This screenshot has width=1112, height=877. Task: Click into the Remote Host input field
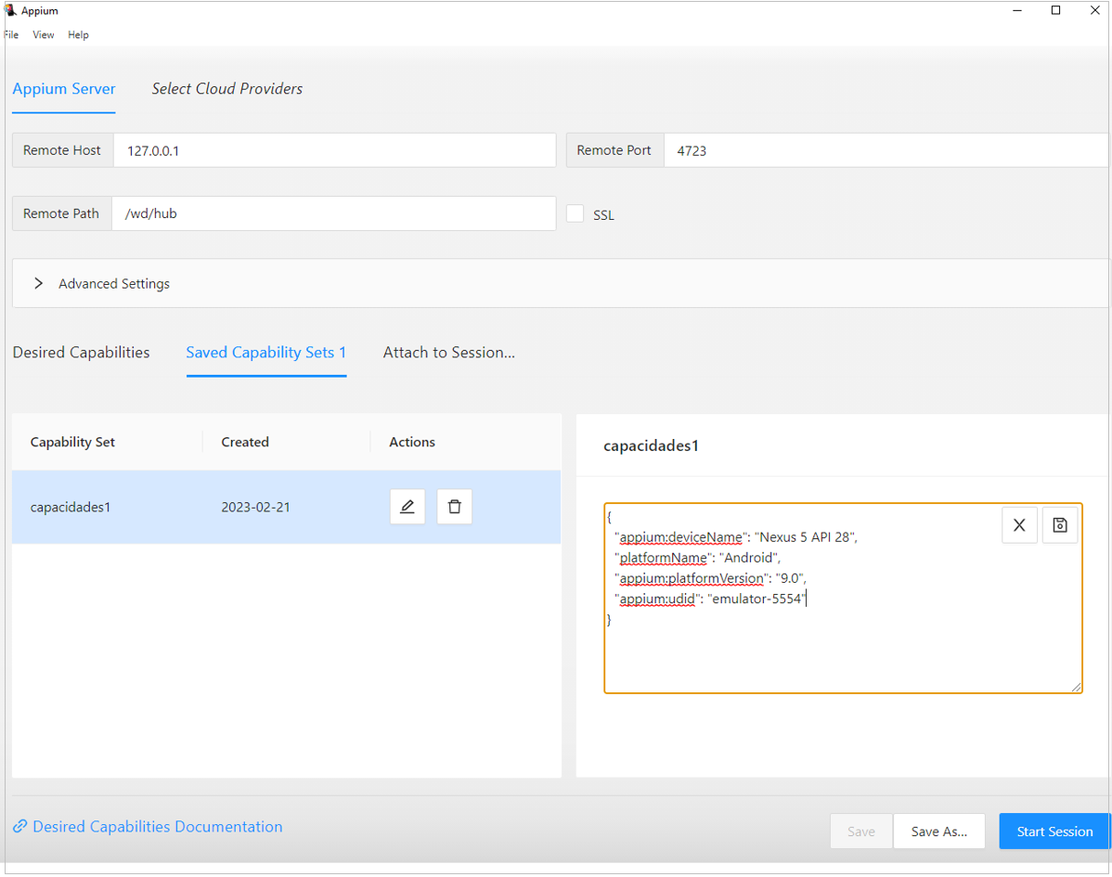tap(334, 150)
